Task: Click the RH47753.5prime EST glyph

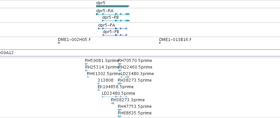Action: point(120,110)
